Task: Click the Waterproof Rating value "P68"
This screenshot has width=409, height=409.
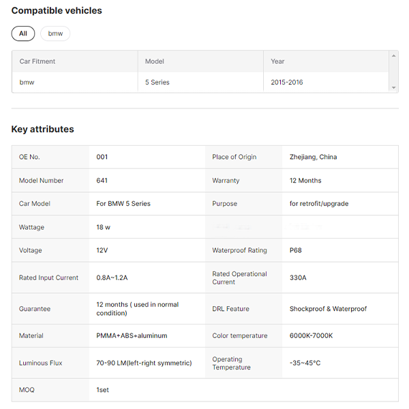Action: pyautogui.click(x=296, y=250)
